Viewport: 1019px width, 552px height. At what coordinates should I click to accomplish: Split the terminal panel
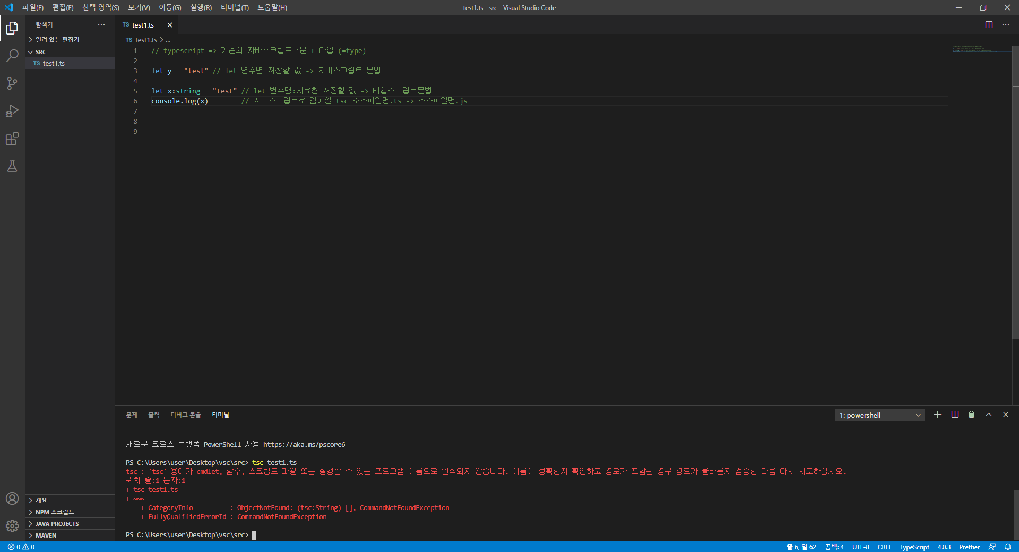coord(955,415)
